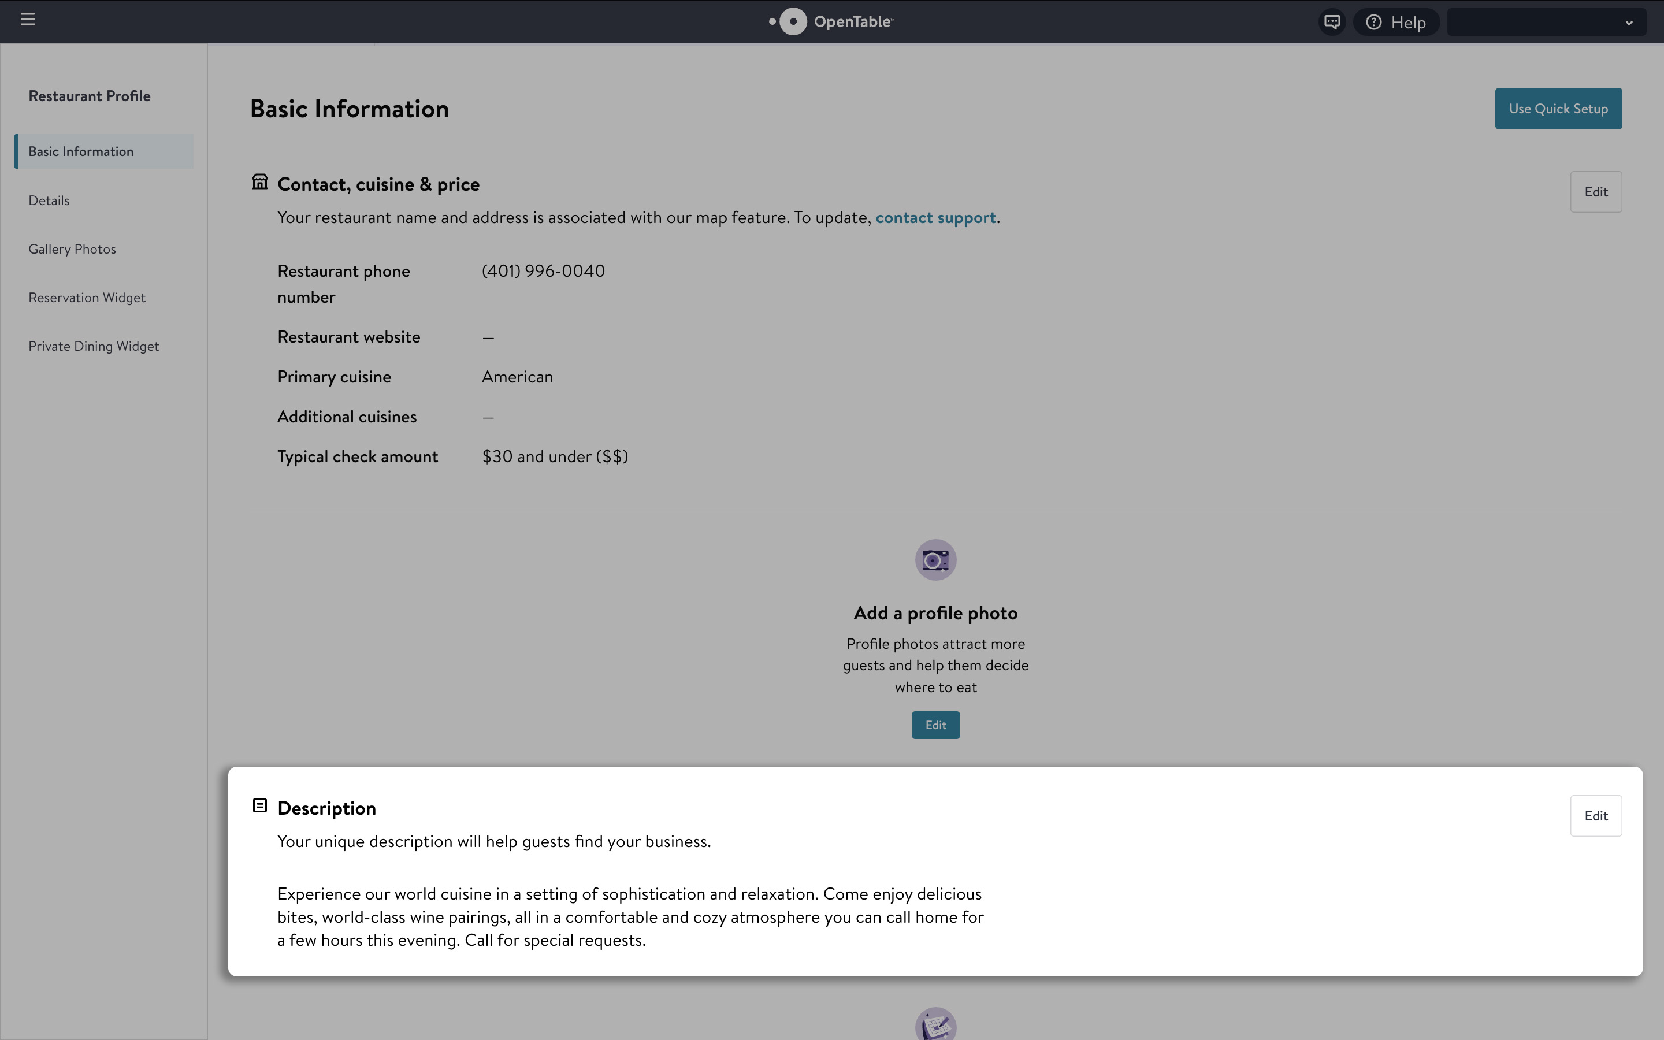The width and height of the screenshot is (1664, 1040).
Task: Click the Help text in header
Action: coord(1408,23)
